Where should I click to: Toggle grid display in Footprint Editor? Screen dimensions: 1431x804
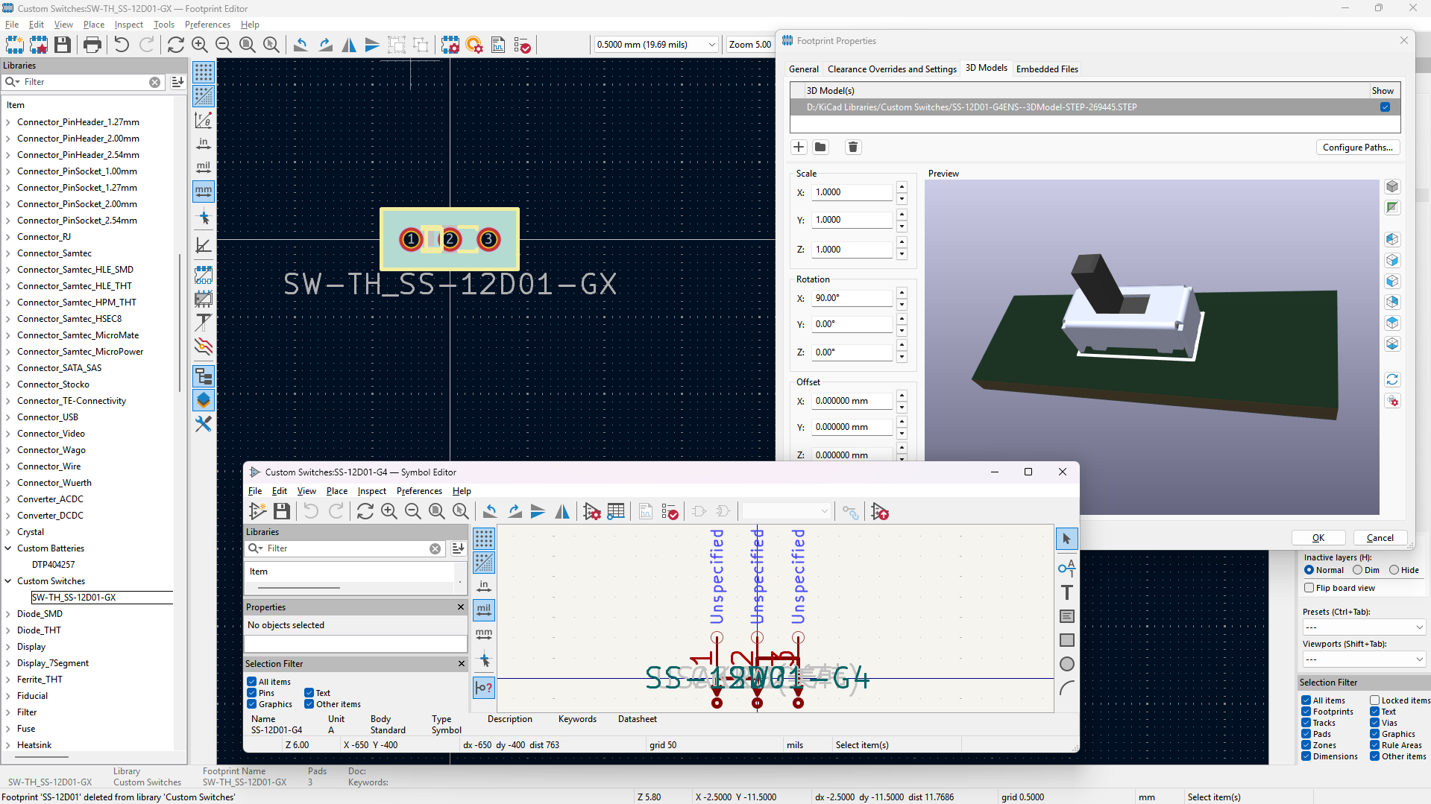click(x=203, y=72)
